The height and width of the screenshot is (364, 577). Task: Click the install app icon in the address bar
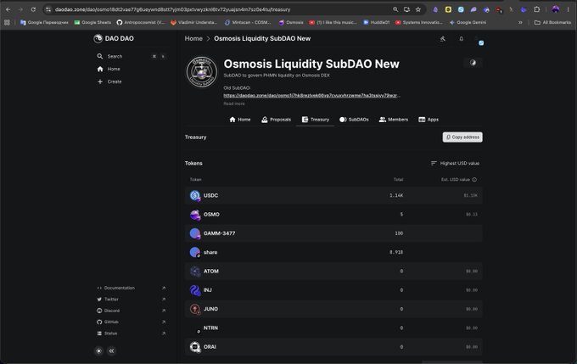click(406, 9)
